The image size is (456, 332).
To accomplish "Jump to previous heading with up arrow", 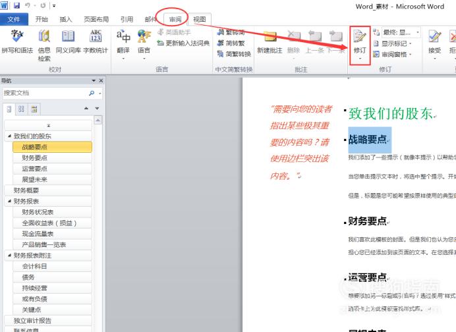I will click(x=86, y=109).
